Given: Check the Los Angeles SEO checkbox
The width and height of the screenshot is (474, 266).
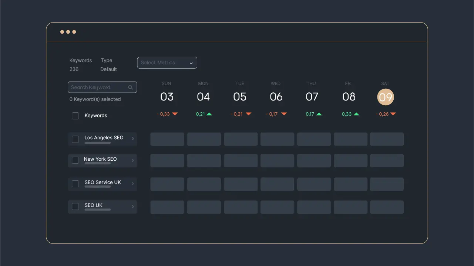Looking at the screenshot, I should point(75,139).
